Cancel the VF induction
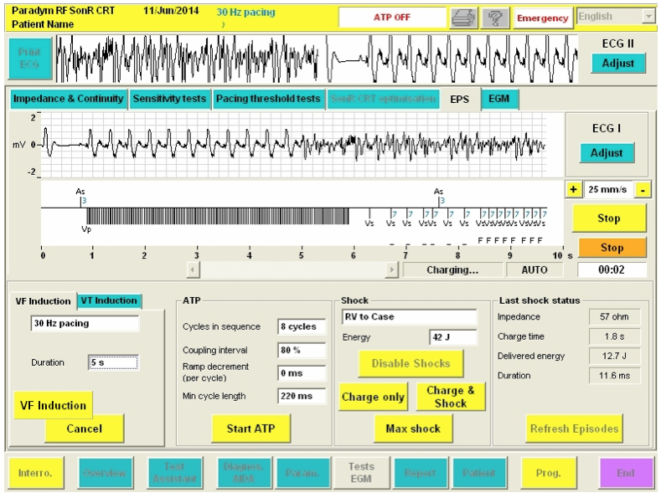Screen dimensions: 661x498 click(x=84, y=429)
